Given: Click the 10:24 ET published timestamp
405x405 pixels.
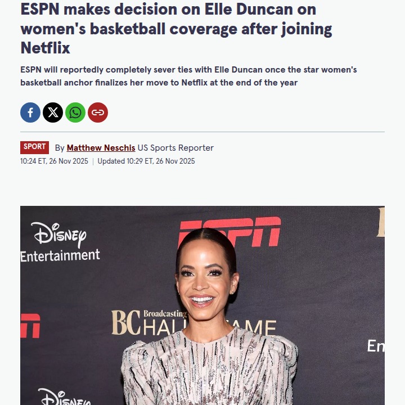Looking at the screenshot, I should [x=54, y=161].
